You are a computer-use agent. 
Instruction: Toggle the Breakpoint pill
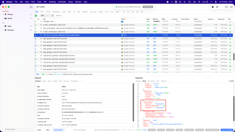pos(199,130)
